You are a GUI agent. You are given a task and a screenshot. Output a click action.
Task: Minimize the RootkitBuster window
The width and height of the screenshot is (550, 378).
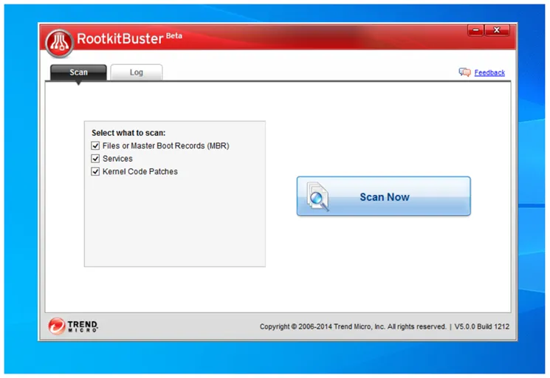[x=475, y=30]
